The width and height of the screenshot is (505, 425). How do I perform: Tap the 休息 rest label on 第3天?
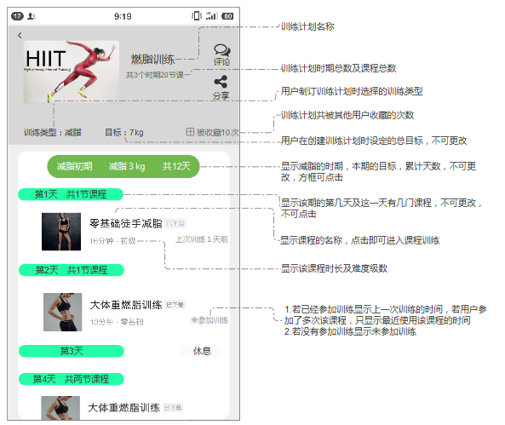[x=202, y=351]
